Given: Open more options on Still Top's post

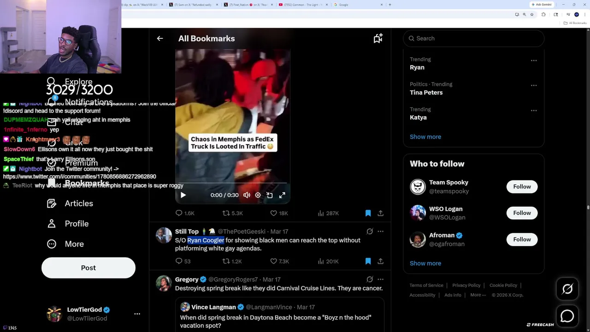Looking at the screenshot, I should 380,231.
